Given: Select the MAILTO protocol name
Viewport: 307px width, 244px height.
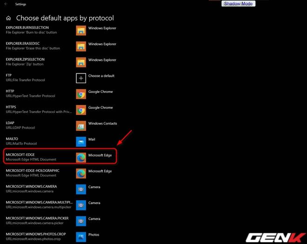Looking at the screenshot, I should click(x=12, y=138).
